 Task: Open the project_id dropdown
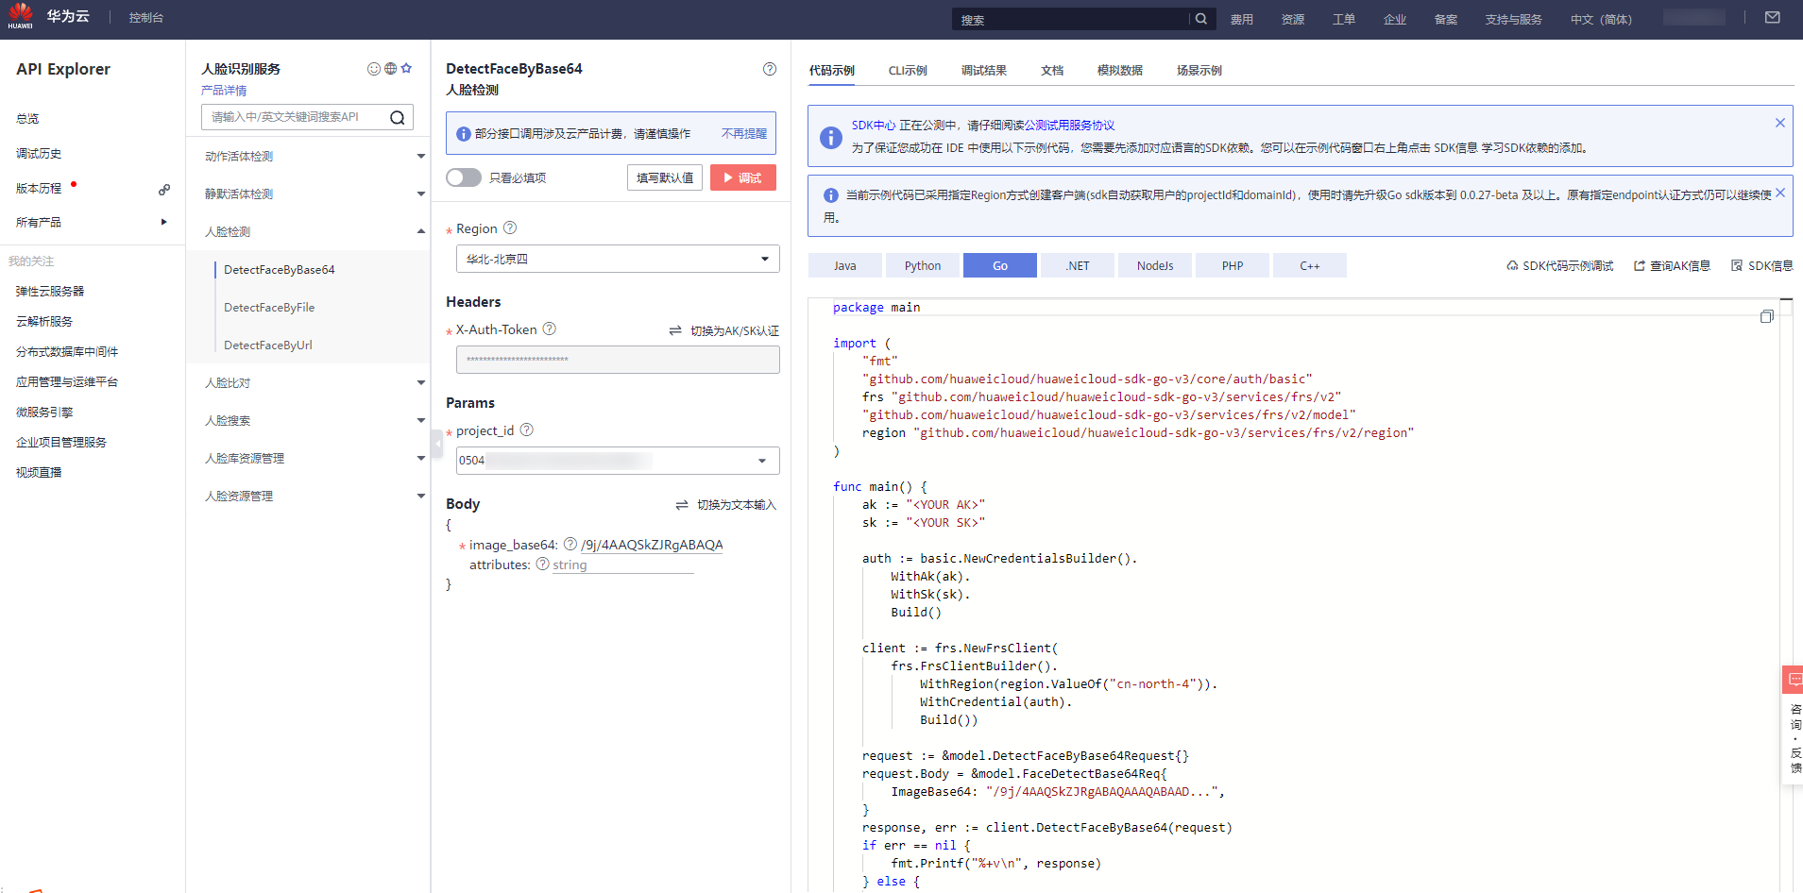tap(618, 461)
